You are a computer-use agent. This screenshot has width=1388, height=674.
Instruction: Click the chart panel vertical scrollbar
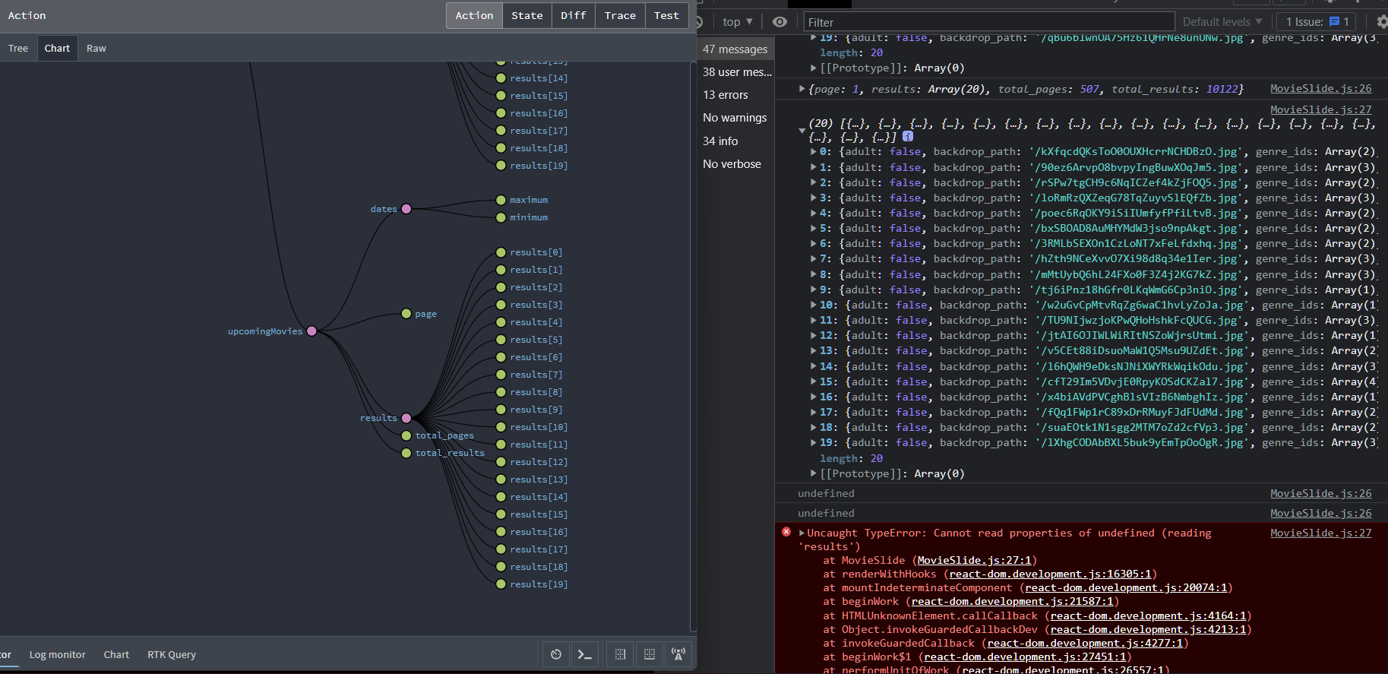693,346
